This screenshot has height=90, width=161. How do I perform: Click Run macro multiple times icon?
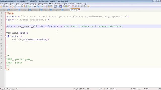[82, 7]
